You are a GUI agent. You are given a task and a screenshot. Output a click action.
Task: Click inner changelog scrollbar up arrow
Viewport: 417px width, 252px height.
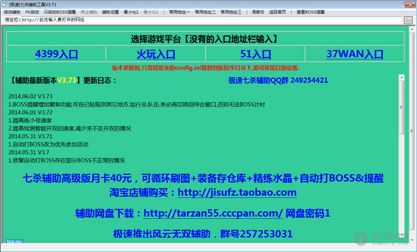click(402, 78)
